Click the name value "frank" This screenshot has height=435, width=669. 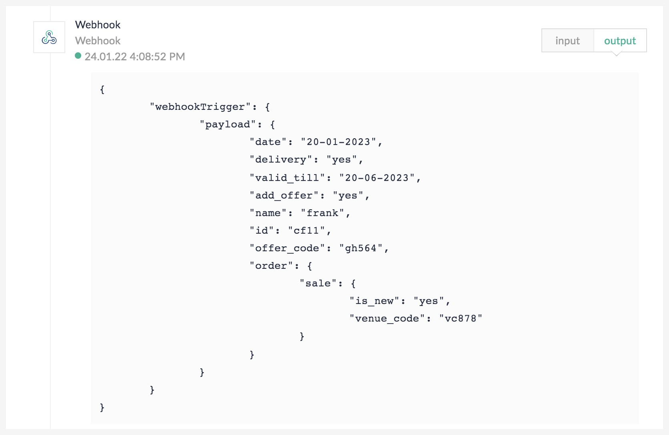click(322, 213)
